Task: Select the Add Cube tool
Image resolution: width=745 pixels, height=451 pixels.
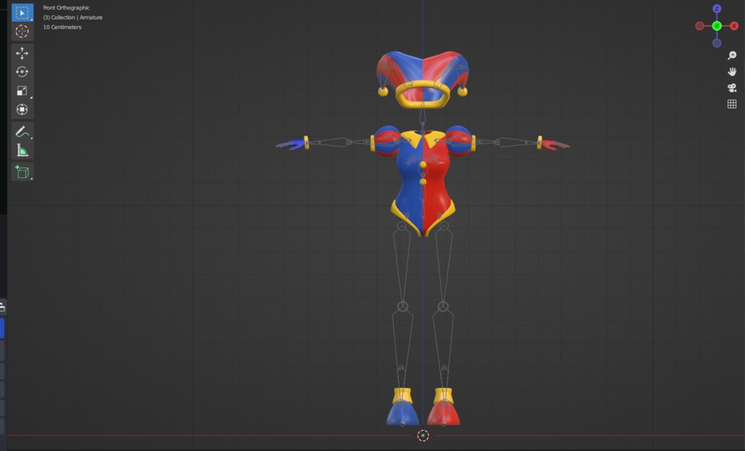Action: click(22, 172)
